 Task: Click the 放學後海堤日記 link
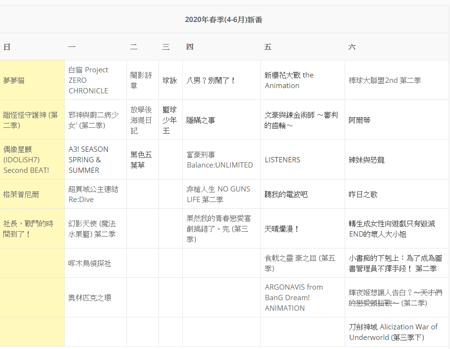pyautogui.click(x=141, y=120)
